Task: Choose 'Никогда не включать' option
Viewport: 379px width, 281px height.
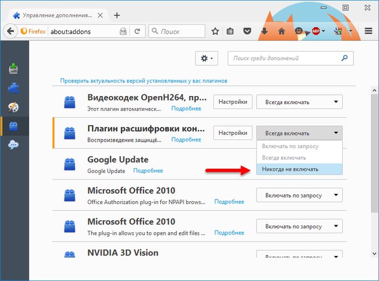Action: coord(299,169)
